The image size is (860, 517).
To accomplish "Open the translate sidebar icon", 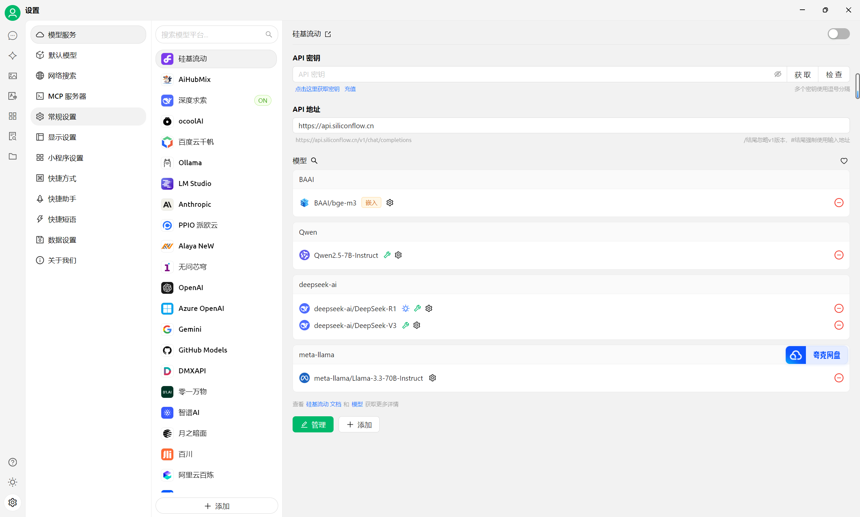I will point(12,96).
